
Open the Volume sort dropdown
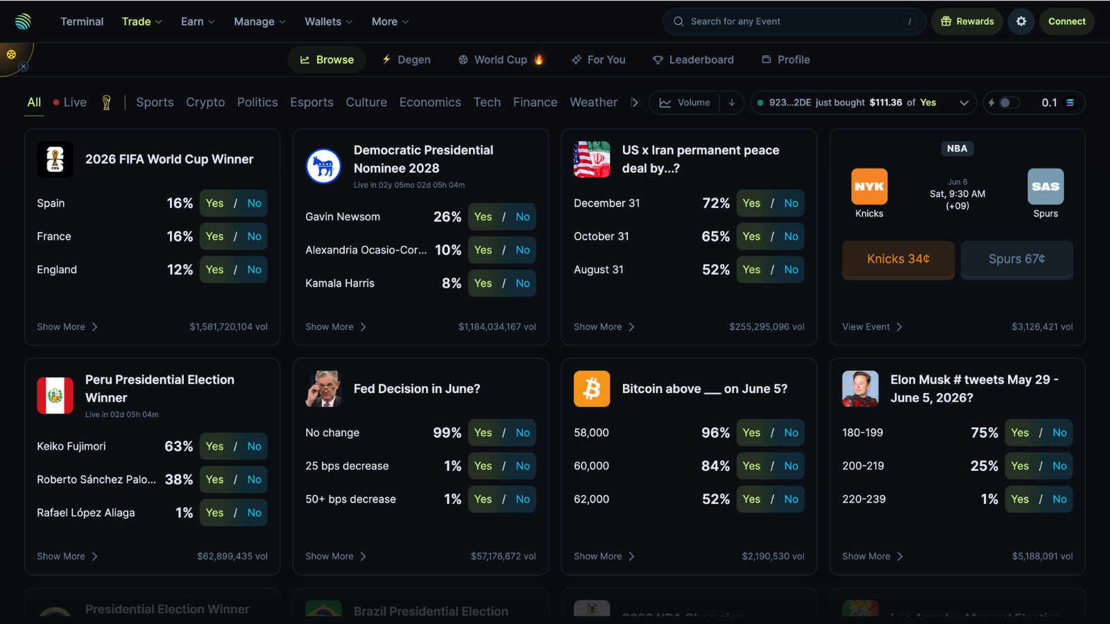click(x=685, y=103)
